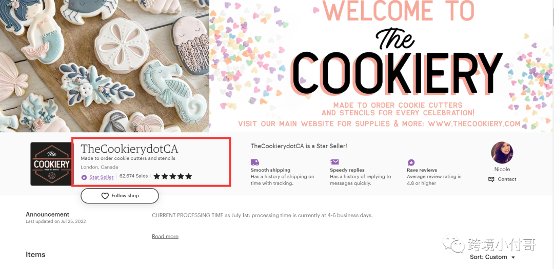Click the Speedy replies envelope icon
This screenshot has height=269, width=554.
[334, 162]
